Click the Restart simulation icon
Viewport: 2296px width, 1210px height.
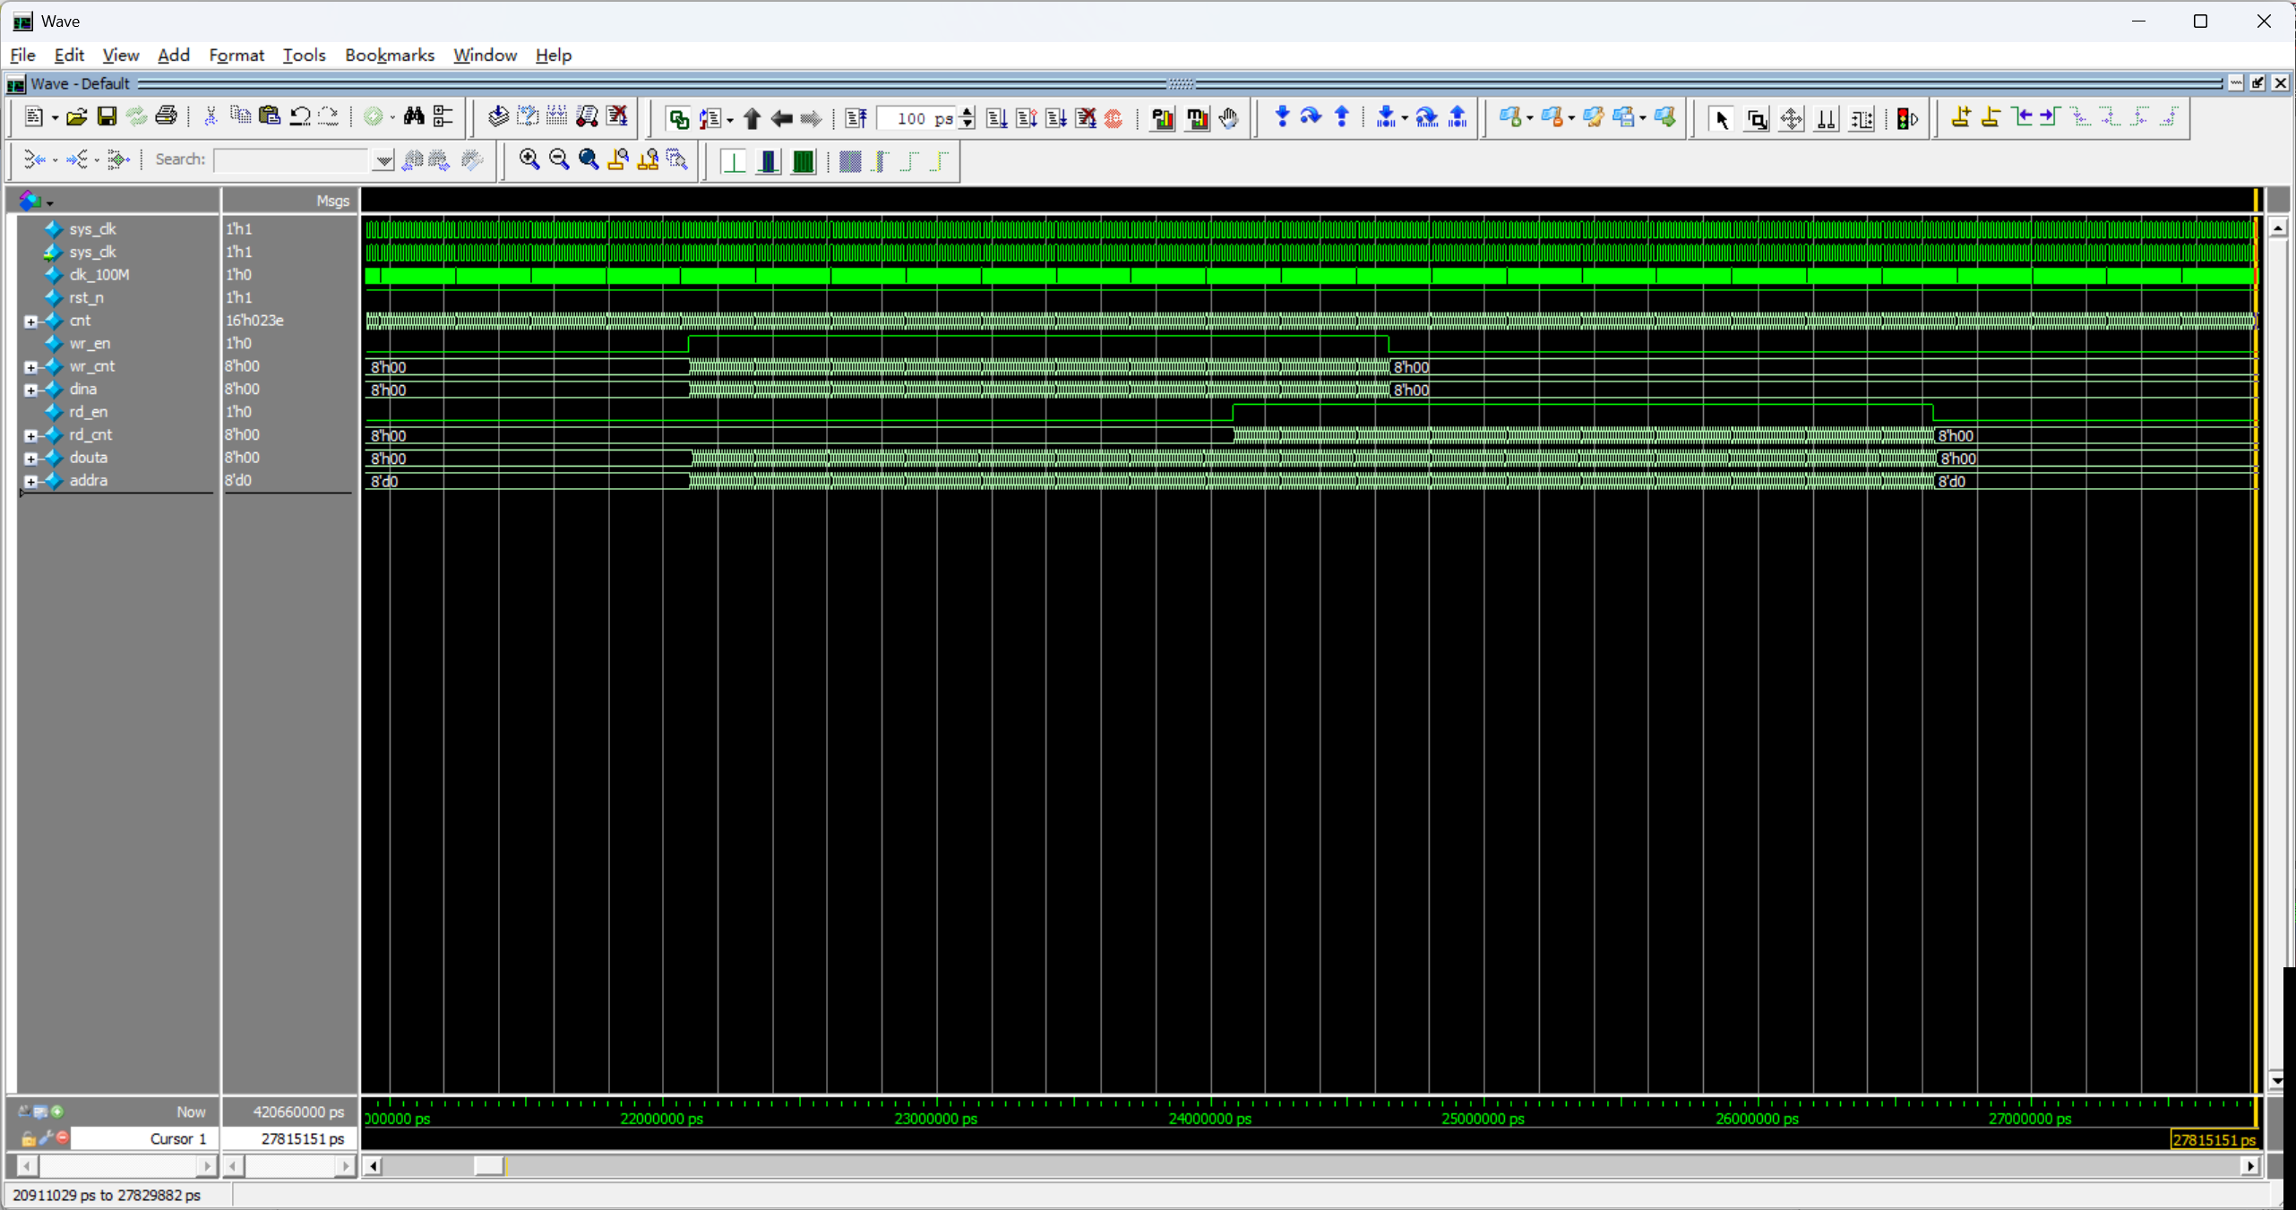tap(856, 118)
